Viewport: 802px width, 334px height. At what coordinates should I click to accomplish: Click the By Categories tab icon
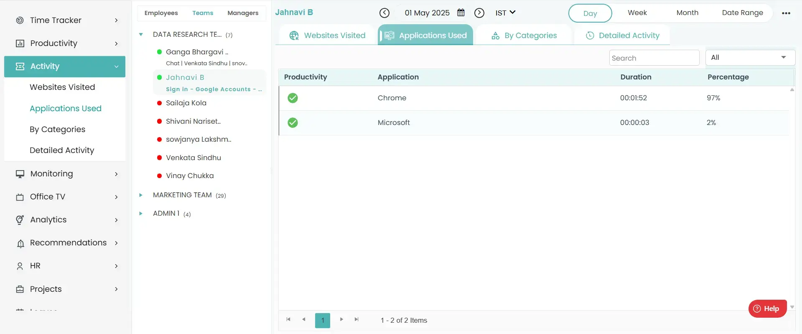pyautogui.click(x=496, y=36)
